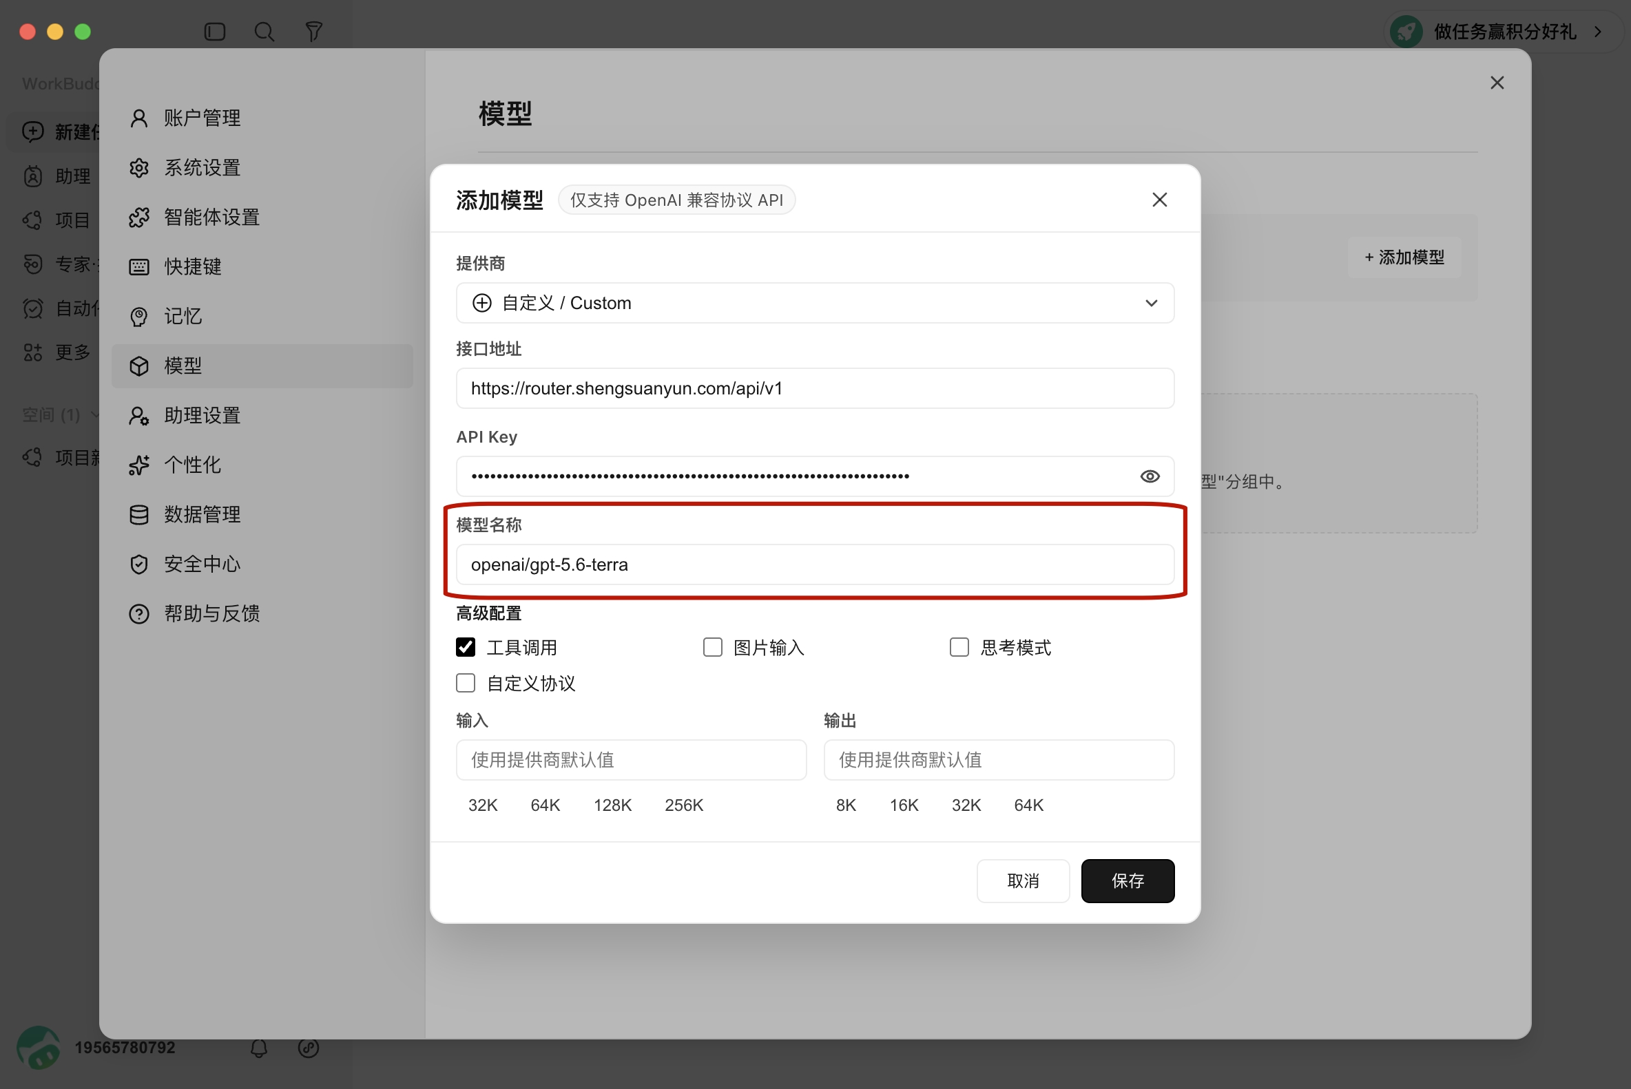Click the 新建 plus chat icon in background sidebar
This screenshot has height=1089, width=1631.
[32, 131]
